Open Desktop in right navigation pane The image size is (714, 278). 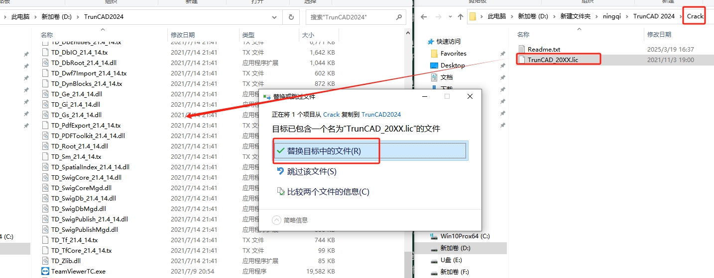point(453,65)
